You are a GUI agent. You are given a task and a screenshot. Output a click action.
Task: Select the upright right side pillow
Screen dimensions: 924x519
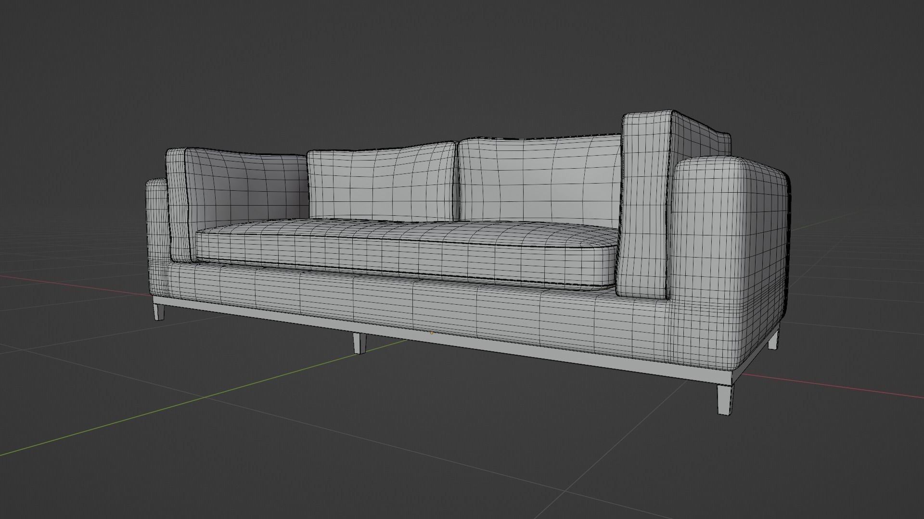pyautogui.click(x=645, y=204)
